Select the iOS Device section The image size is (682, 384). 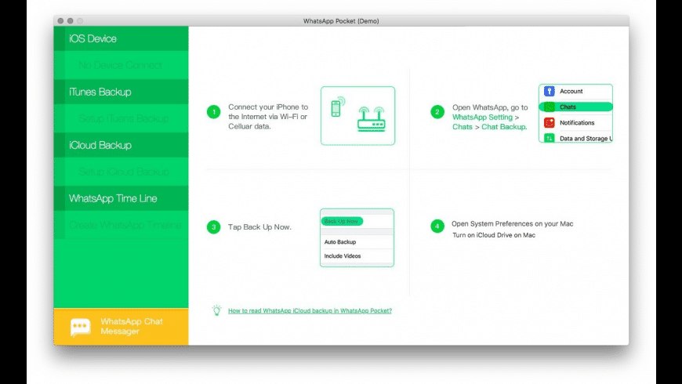point(121,38)
